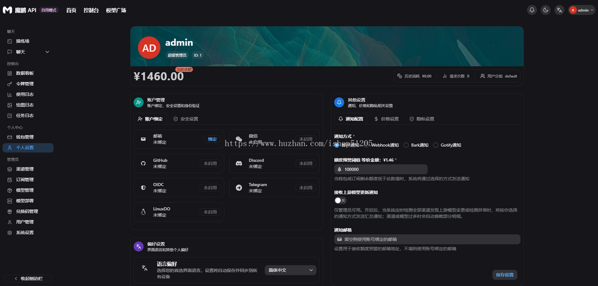Switch to the 账户绑定 tab

coord(150,119)
